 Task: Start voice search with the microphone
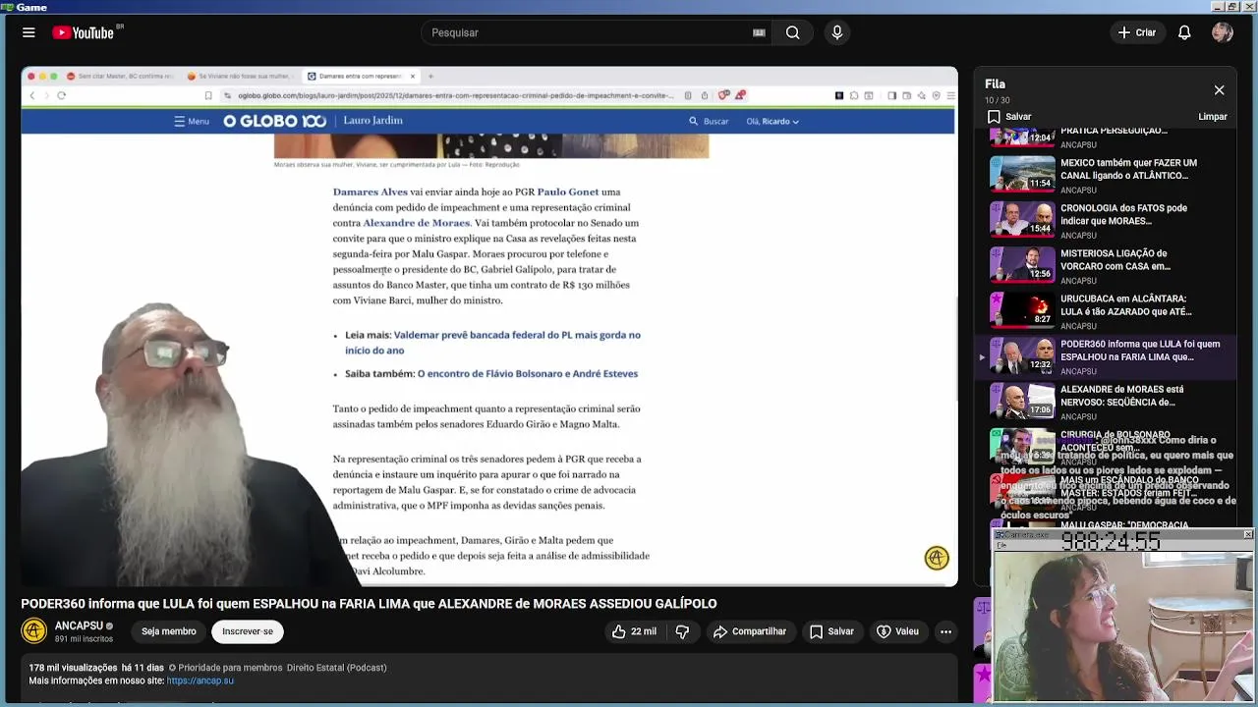(x=837, y=32)
